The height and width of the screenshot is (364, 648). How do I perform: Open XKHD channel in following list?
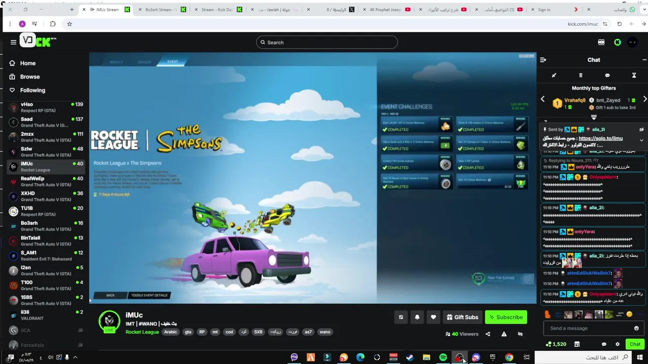click(46, 196)
